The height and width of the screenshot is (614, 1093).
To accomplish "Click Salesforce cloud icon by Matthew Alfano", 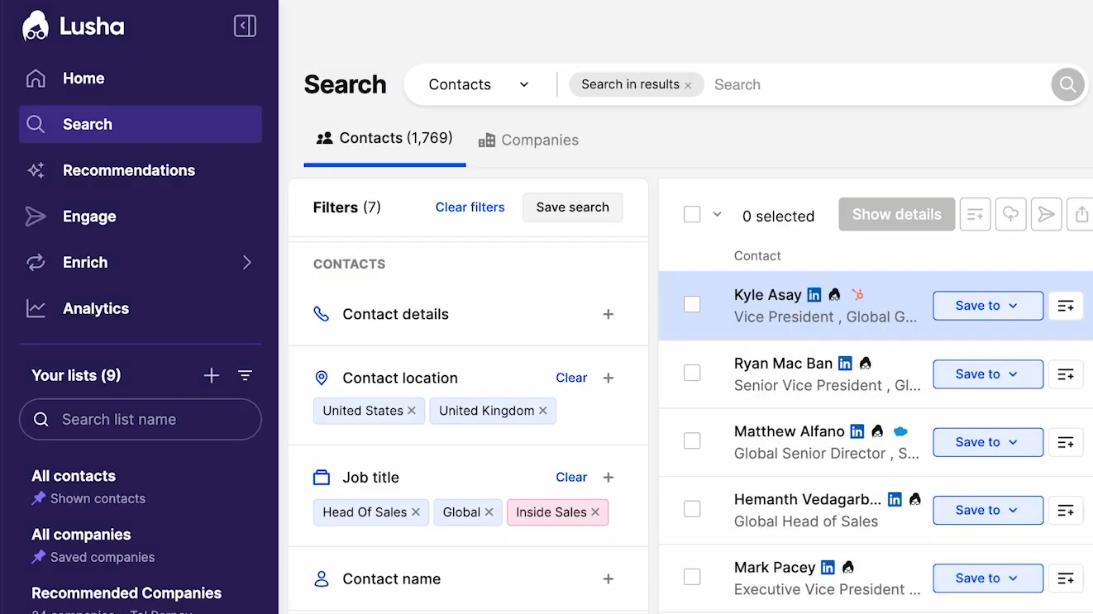I will pos(900,431).
